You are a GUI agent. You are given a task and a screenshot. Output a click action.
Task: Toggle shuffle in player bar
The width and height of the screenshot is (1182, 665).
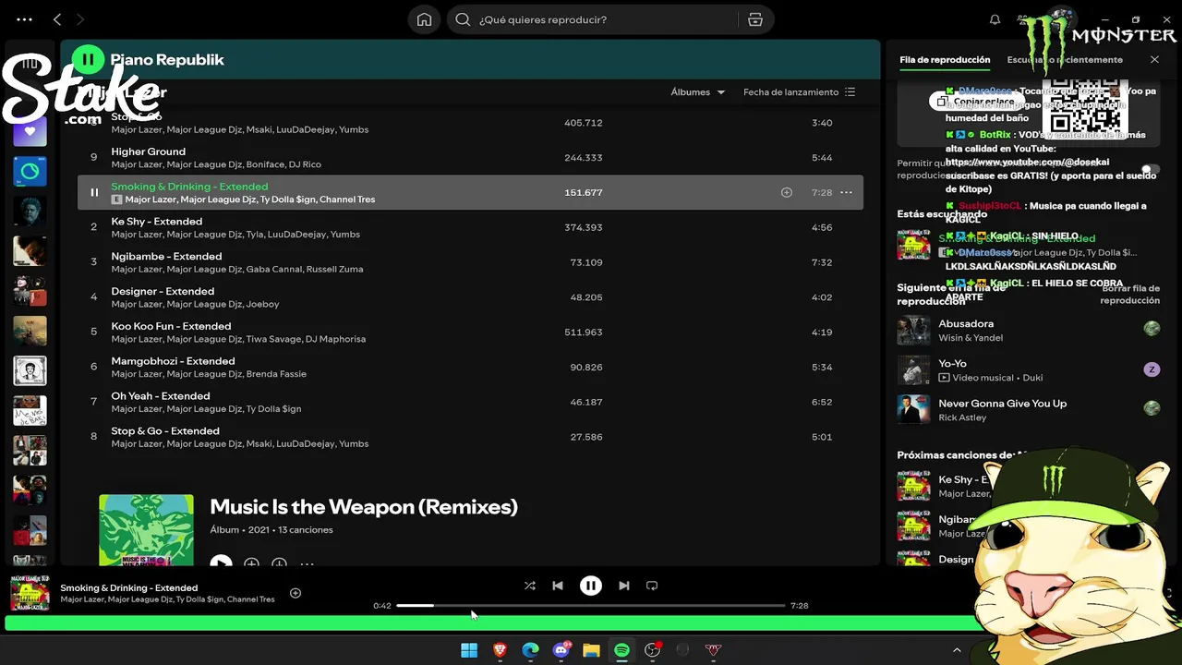(x=529, y=586)
